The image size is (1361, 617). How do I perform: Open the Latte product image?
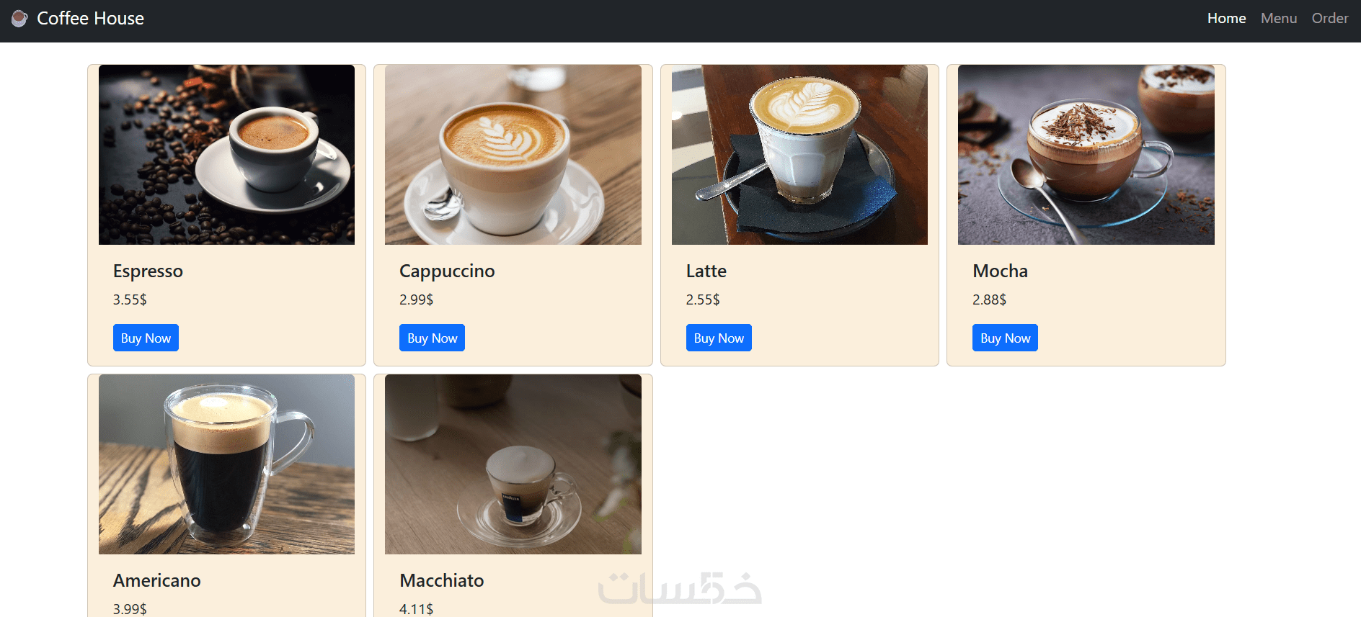coord(799,155)
